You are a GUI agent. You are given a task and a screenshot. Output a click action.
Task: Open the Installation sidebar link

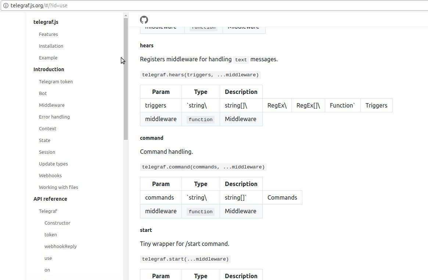coord(51,46)
